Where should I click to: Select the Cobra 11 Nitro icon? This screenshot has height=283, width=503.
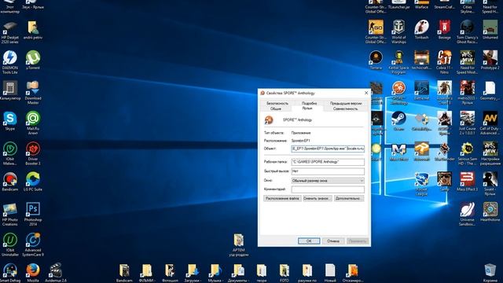click(x=444, y=62)
